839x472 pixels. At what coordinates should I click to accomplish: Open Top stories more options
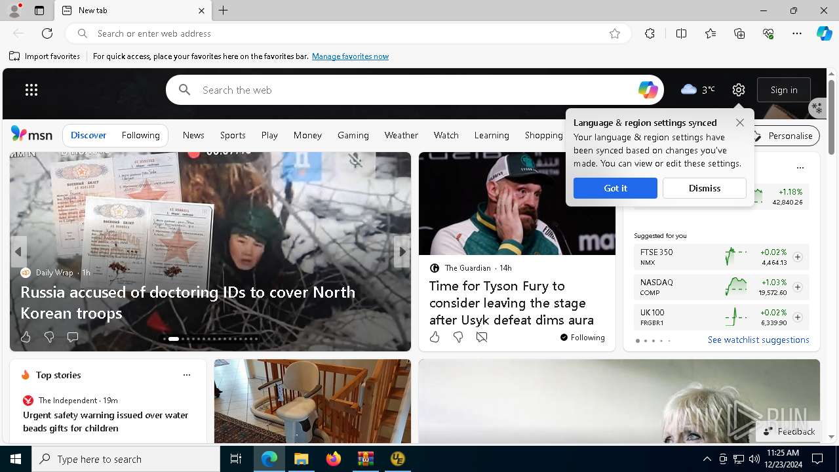pyautogui.click(x=187, y=375)
